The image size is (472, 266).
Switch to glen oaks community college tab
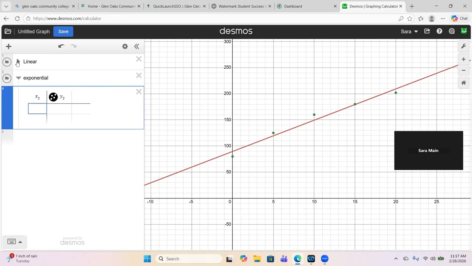pyautogui.click(x=45, y=6)
